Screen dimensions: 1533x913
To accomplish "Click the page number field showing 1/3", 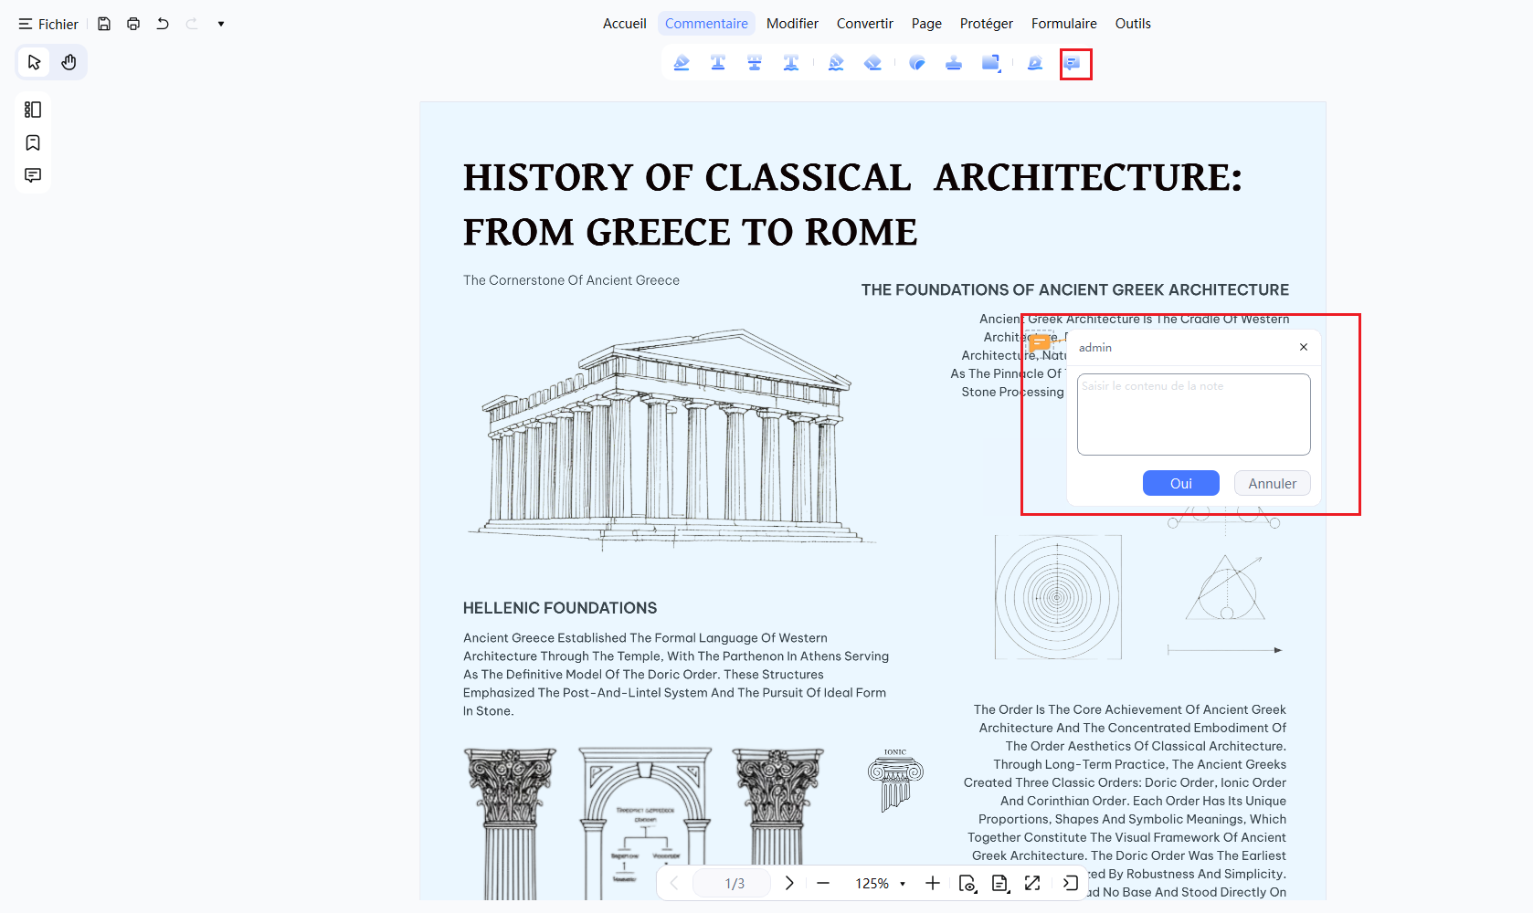I will point(734,883).
